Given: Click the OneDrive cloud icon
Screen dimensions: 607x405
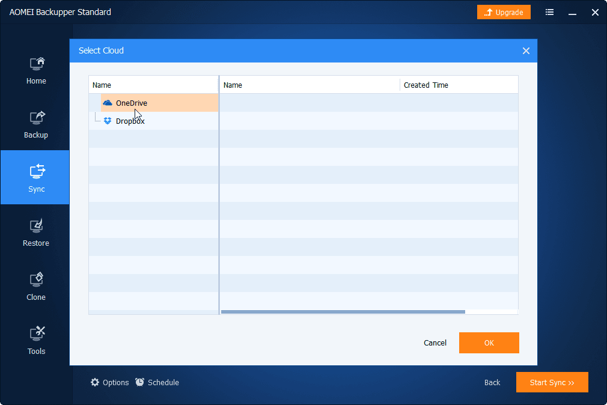Looking at the screenshot, I should tap(108, 103).
